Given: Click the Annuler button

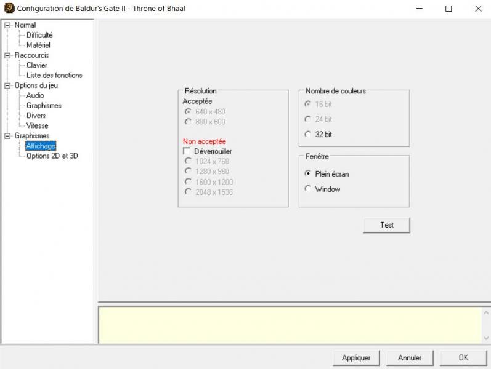Looking at the screenshot, I should tap(410, 358).
